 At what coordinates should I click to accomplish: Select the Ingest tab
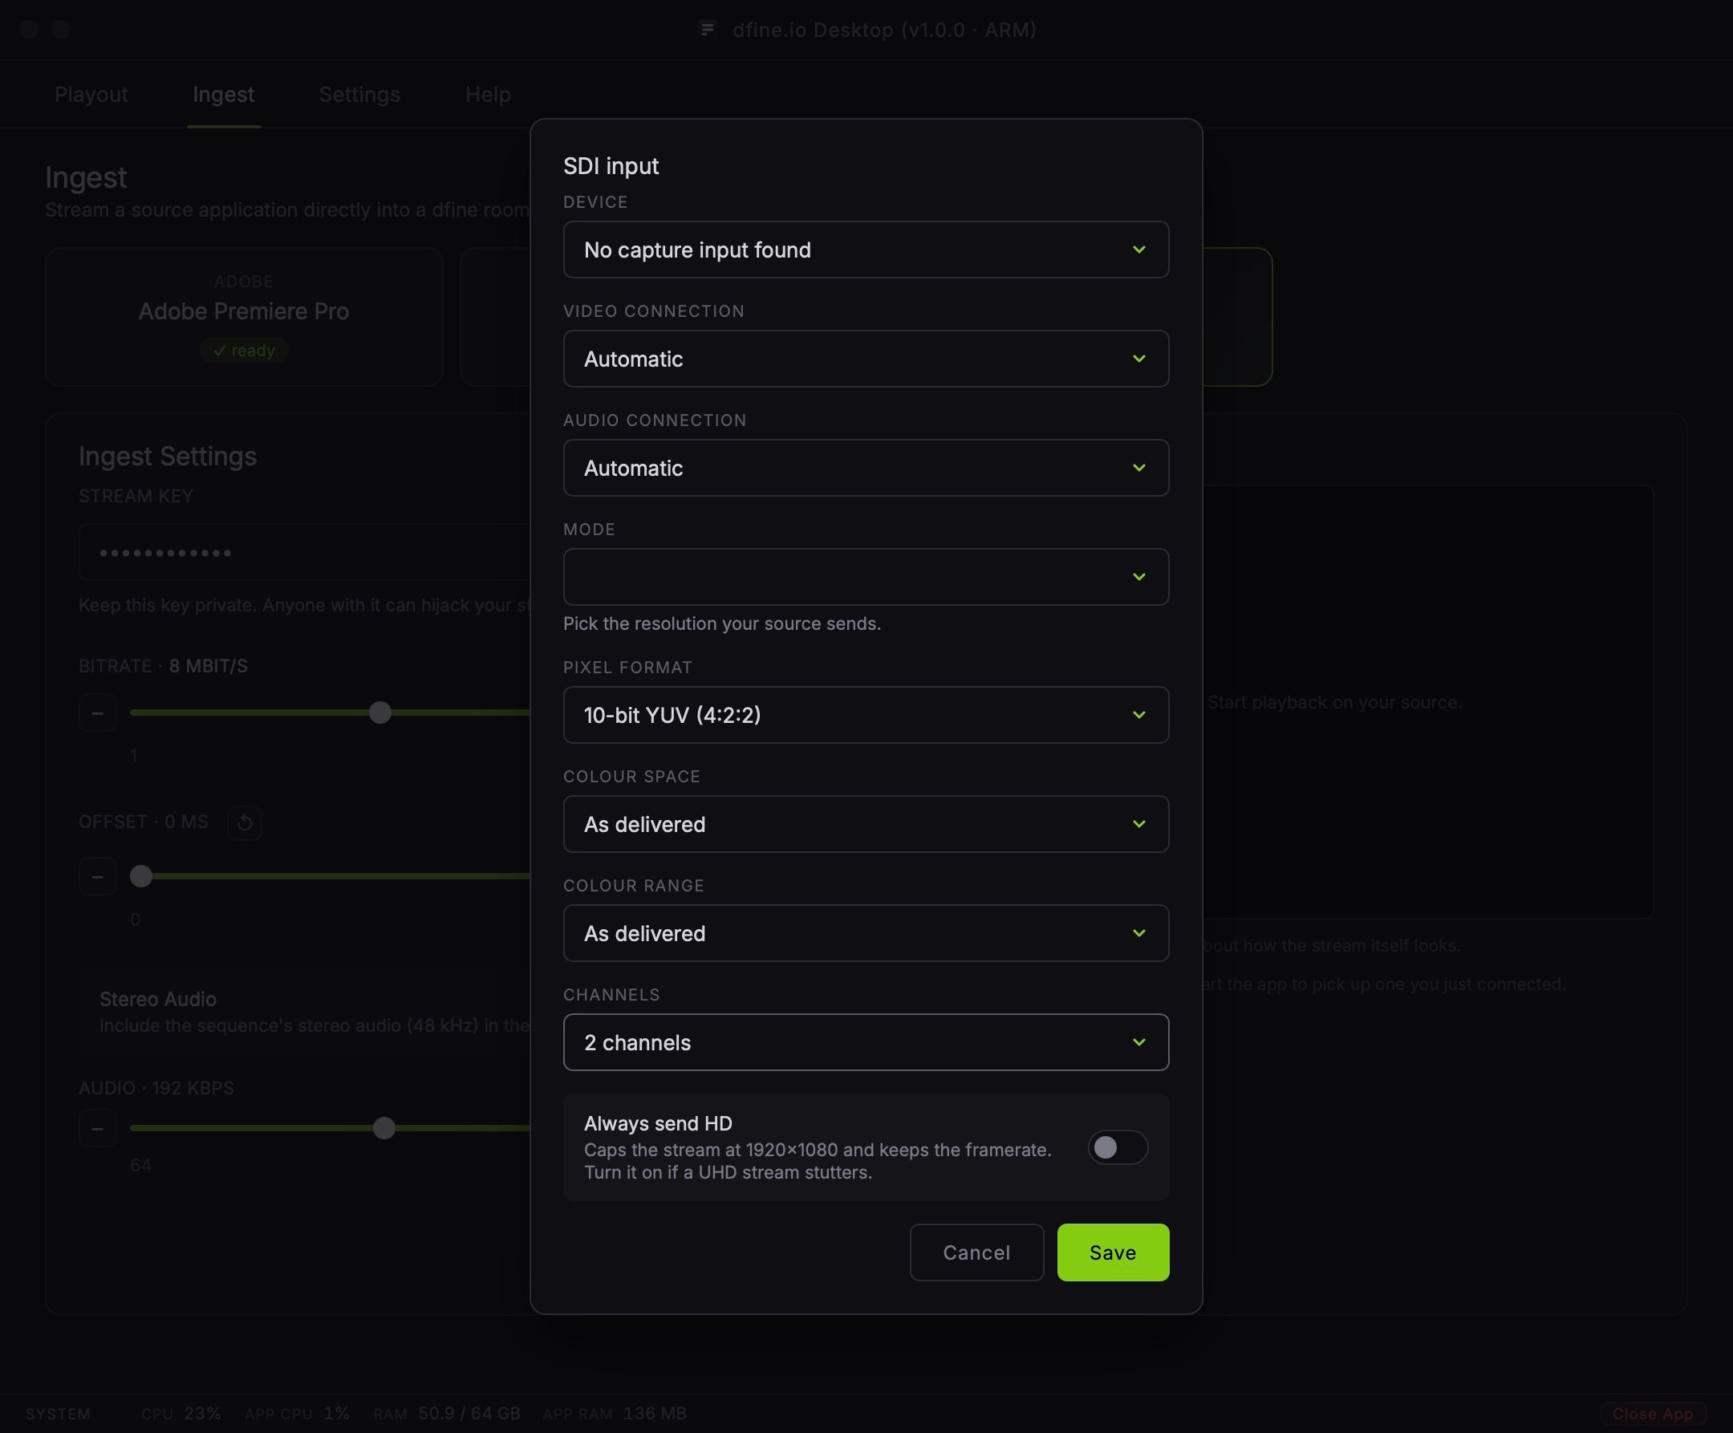point(224,94)
